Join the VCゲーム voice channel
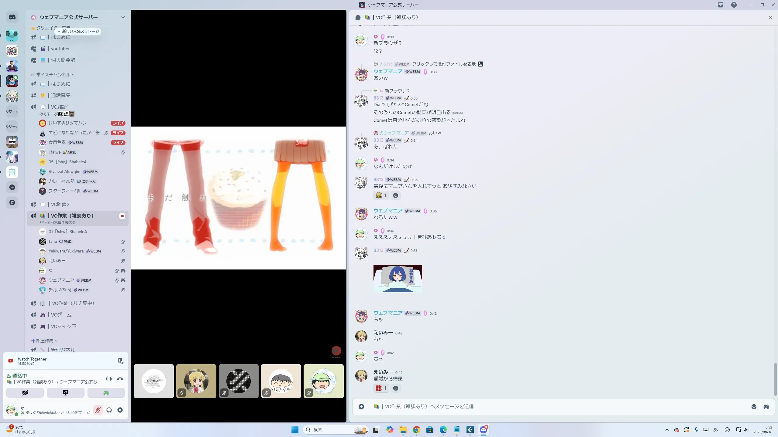The width and height of the screenshot is (778, 437). (x=61, y=315)
